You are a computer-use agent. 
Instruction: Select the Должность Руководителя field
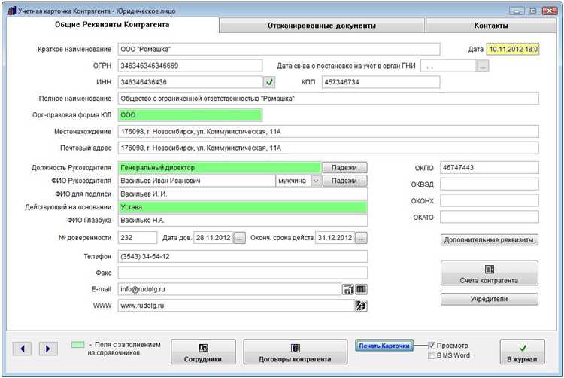[x=220, y=167]
